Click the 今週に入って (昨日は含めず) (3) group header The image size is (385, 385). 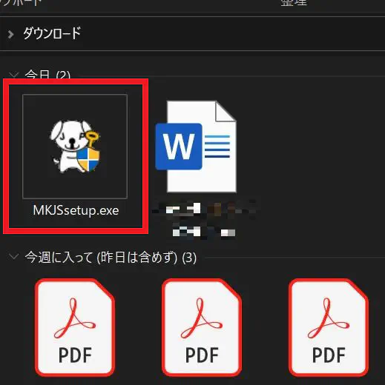coord(111,258)
